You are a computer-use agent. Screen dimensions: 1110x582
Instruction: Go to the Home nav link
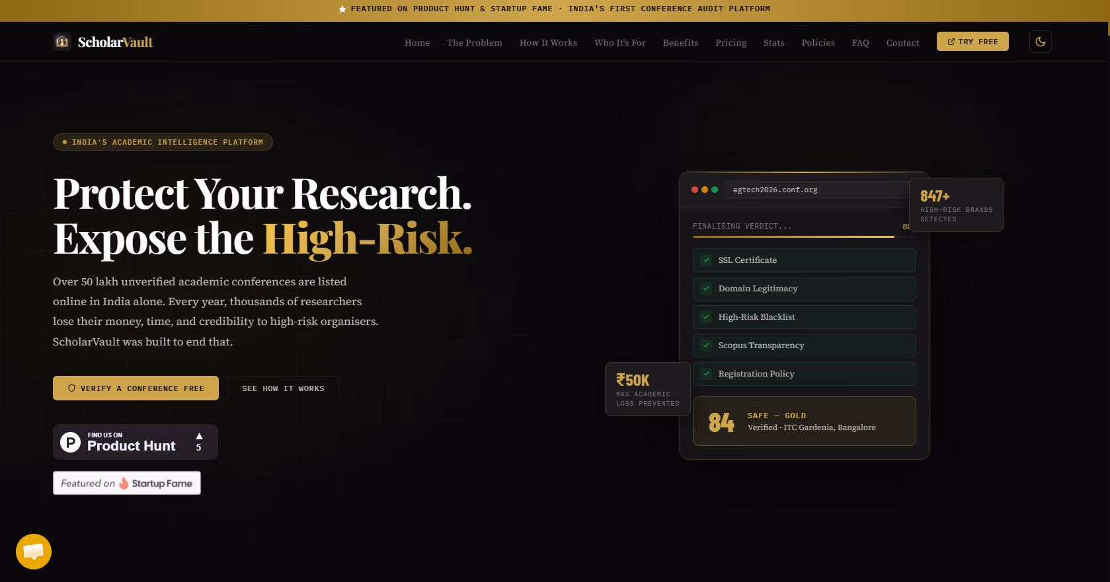pyautogui.click(x=417, y=42)
